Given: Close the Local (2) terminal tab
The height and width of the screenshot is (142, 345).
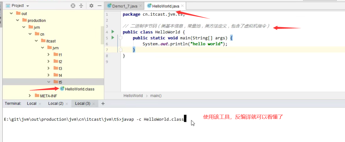Looking at the screenshot, I should [x=67, y=104].
